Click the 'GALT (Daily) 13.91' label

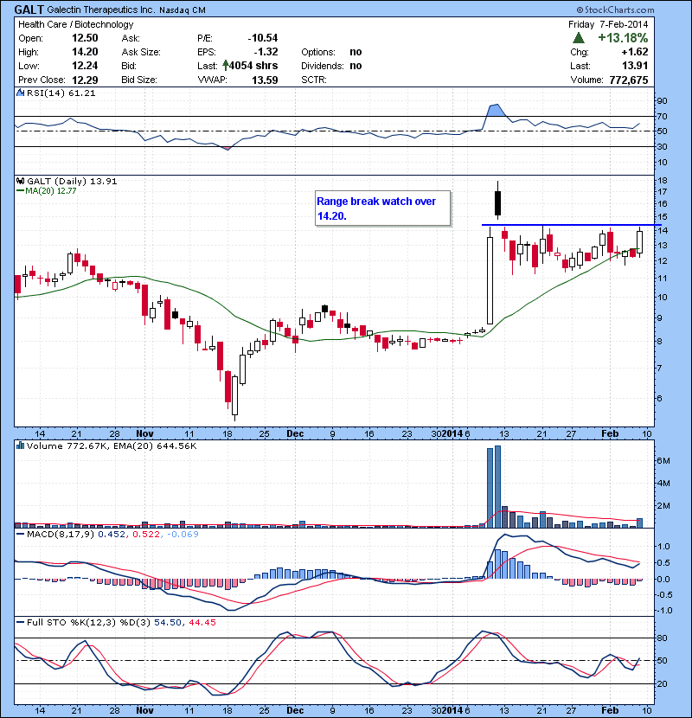pos(72,181)
